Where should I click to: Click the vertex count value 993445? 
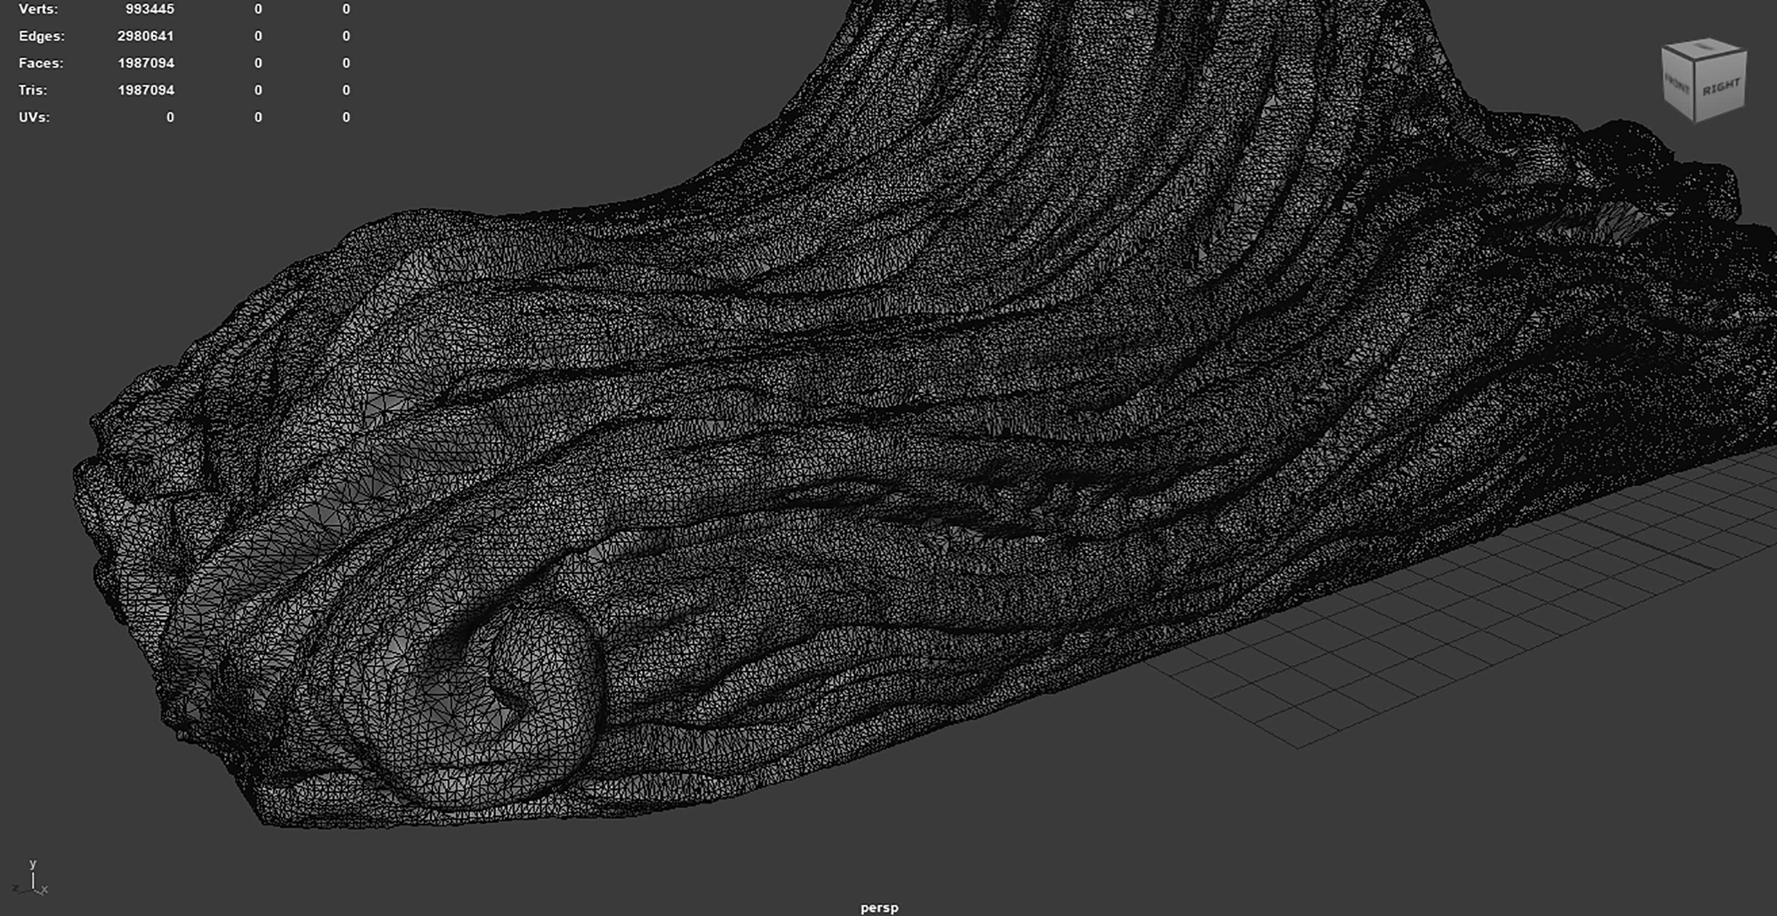click(x=150, y=9)
